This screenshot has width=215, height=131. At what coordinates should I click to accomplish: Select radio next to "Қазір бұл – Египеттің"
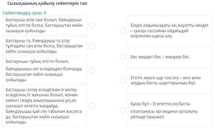[x=123, y=110]
